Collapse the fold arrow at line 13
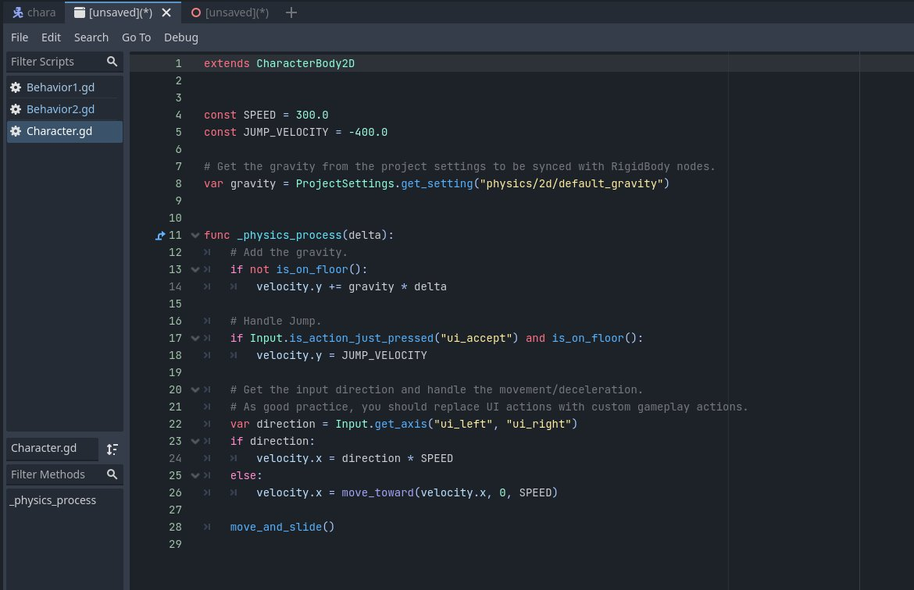The width and height of the screenshot is (914, 590). click(x=195, y=270)
